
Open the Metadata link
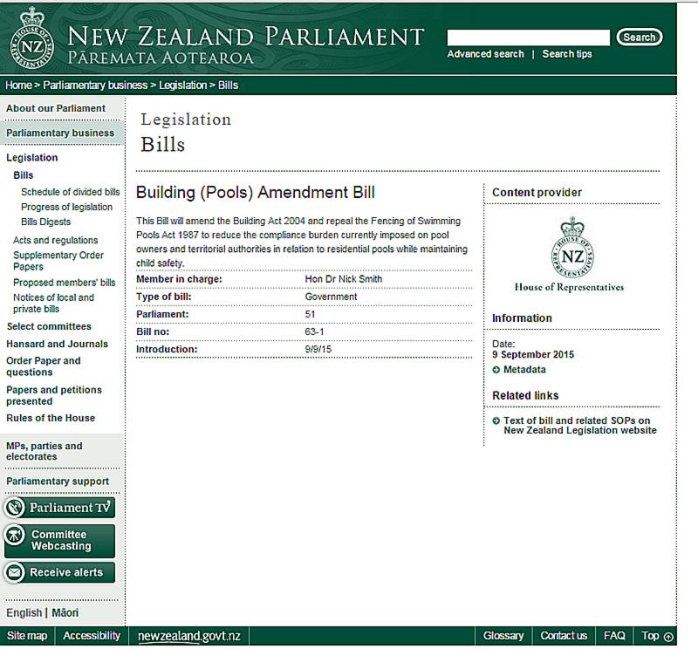[x=524, y=370]
